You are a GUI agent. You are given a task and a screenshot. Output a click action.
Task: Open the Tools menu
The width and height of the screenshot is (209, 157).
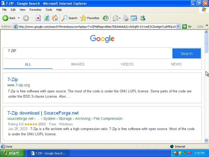49,10
